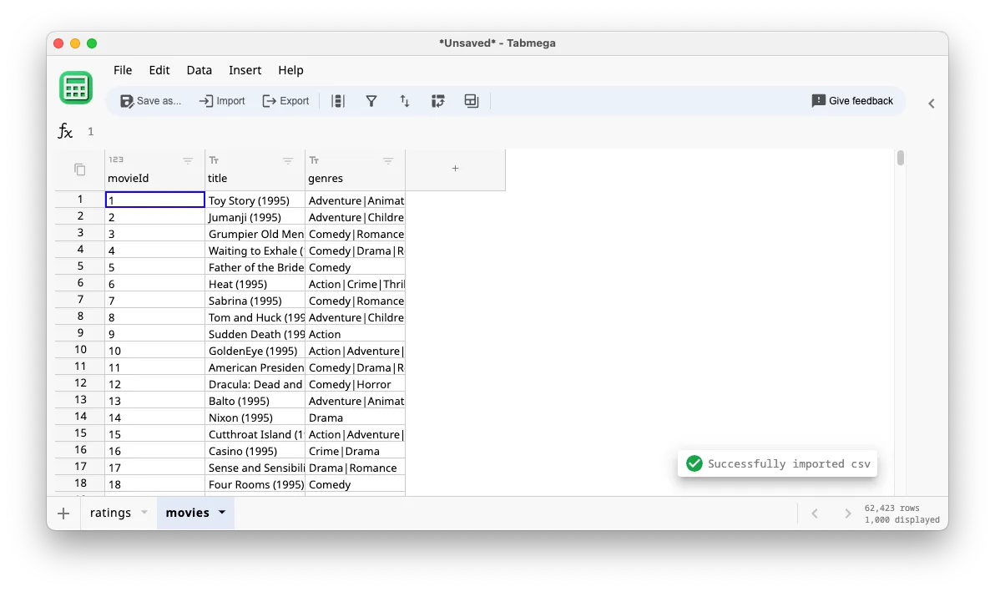The image size is (995, 592).
Task: Open the column manager toolbar icon
Action: point(338,100)
